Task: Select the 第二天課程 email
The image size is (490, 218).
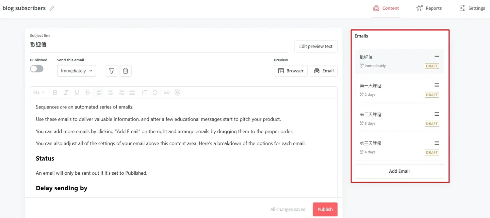Action: pyautogui.click(x=399, y=119)
